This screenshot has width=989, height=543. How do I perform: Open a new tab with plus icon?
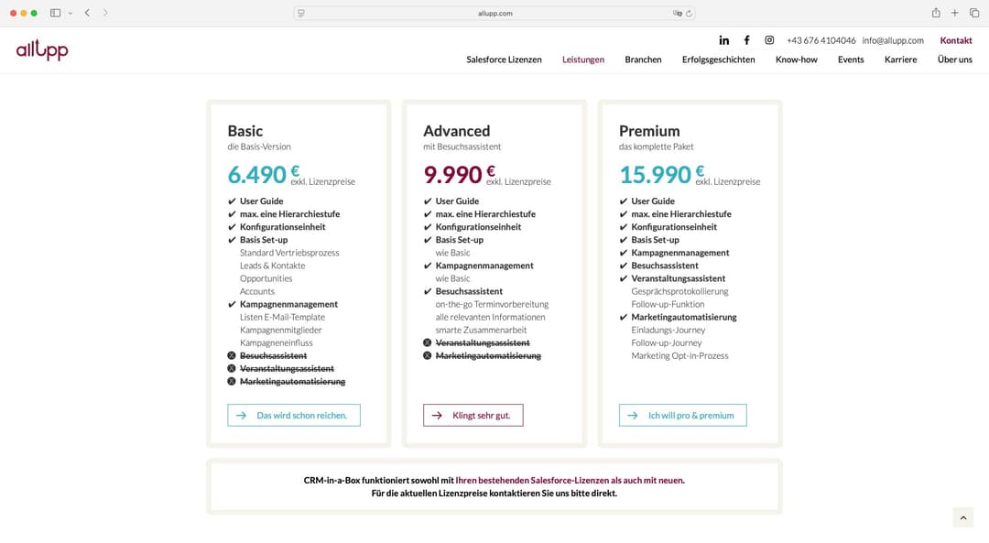[954, 13]
